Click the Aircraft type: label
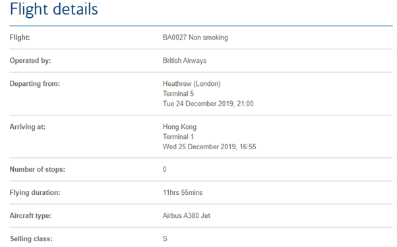 pyautogui.click(x=30, y=215)
